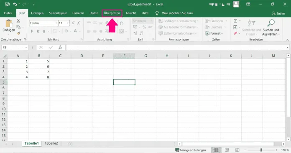291x153 pixels.
Task: Align text left in the cell
Action: [89, 31]
